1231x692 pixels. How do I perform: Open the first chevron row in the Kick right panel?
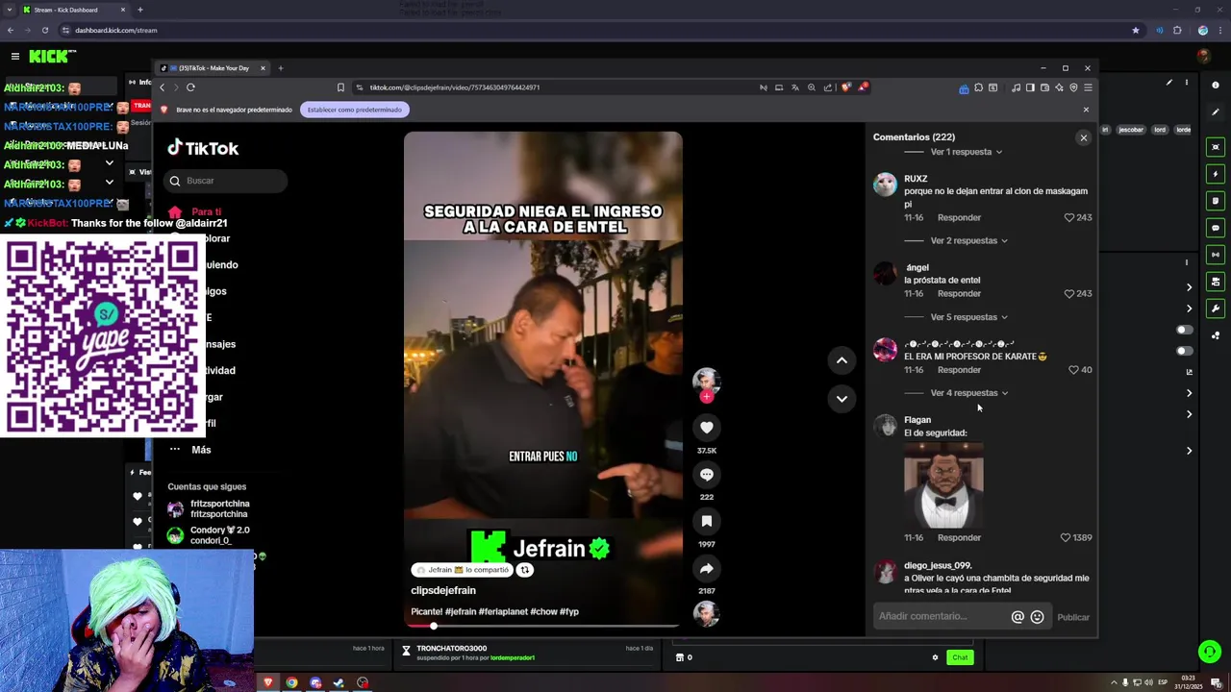[1189, 287]
